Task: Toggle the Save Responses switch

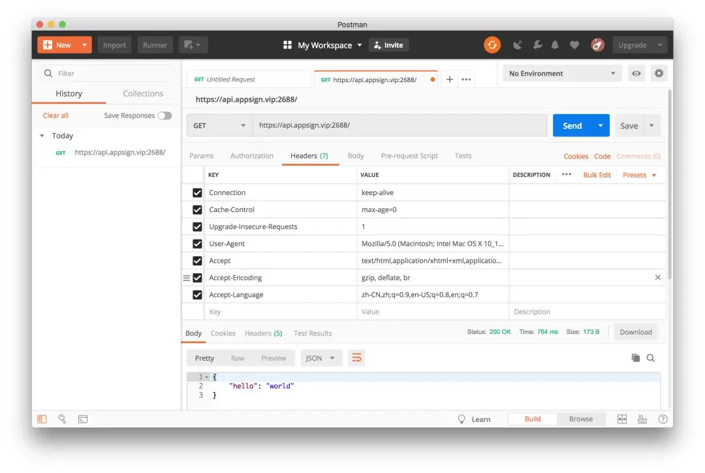Action: point(164,115)
